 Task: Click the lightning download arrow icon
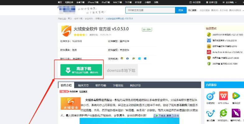[68, 70]
